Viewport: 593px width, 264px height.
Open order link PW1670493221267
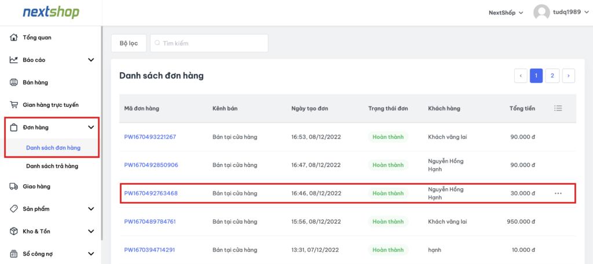point(150,137)
